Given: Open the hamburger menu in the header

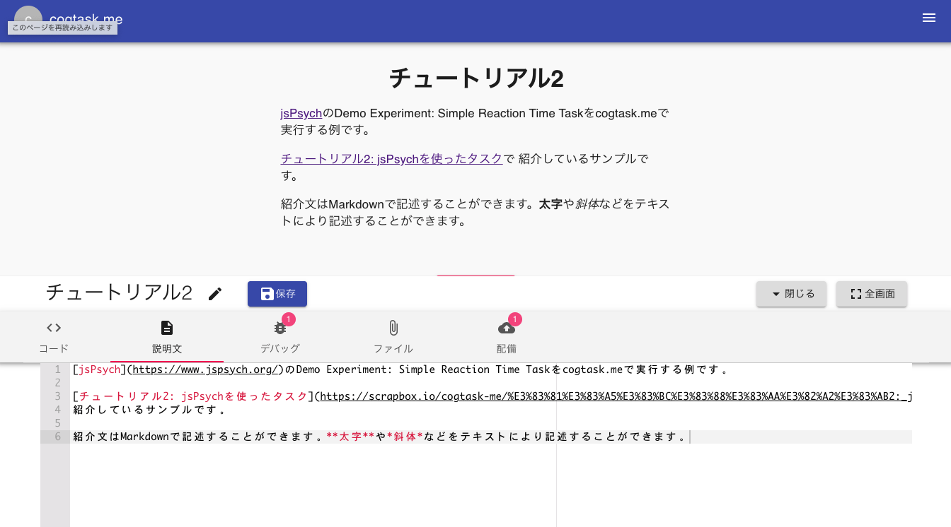Looking at the screenshot, I should coord(929,18).
